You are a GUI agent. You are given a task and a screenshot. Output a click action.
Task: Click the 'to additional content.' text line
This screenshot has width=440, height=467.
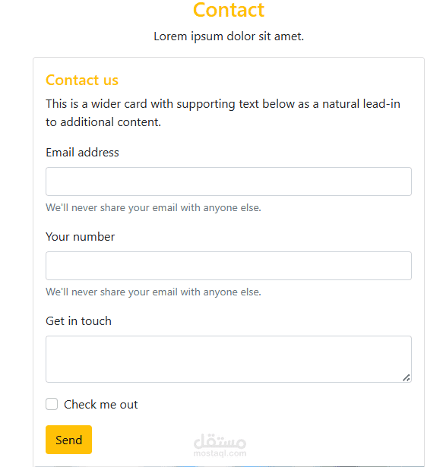point(103,122)
